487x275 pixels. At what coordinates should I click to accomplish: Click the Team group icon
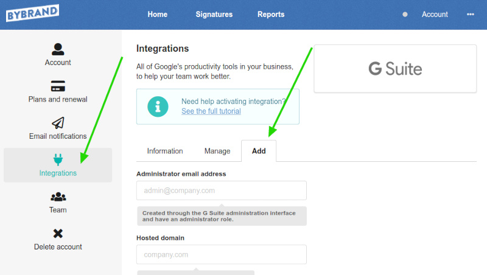pos(58,197)
